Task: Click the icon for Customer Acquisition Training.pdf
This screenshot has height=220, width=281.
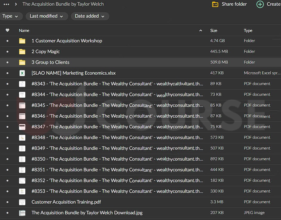Action: [22, 202]
